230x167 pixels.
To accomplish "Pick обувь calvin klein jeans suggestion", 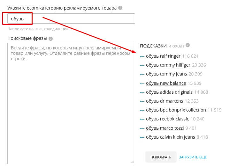I will pos(171,137).
